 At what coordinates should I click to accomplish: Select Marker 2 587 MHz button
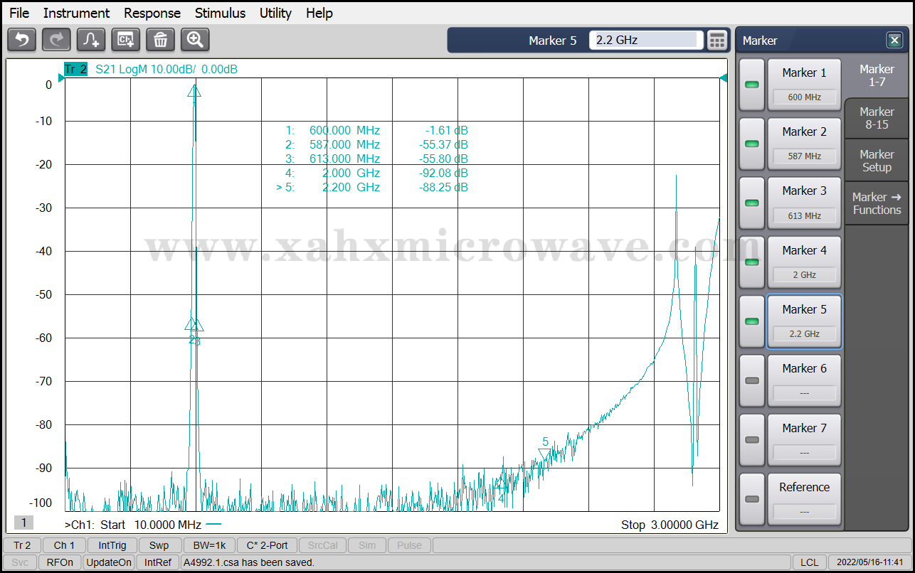coord(804,144)
